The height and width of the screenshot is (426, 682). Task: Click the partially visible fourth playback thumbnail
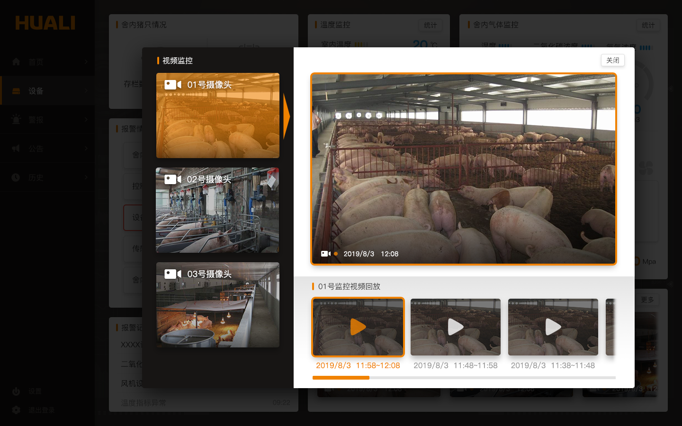click(610, 327)
